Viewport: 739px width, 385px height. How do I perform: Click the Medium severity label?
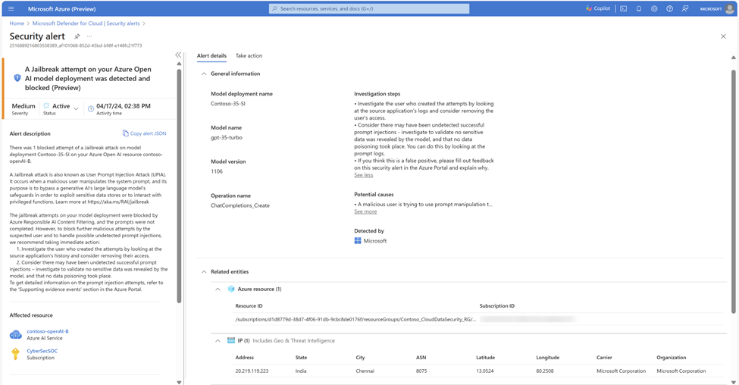23,106
